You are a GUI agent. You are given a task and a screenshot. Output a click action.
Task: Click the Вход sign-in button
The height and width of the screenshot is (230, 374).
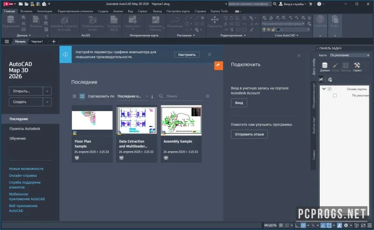coord(239,103)
